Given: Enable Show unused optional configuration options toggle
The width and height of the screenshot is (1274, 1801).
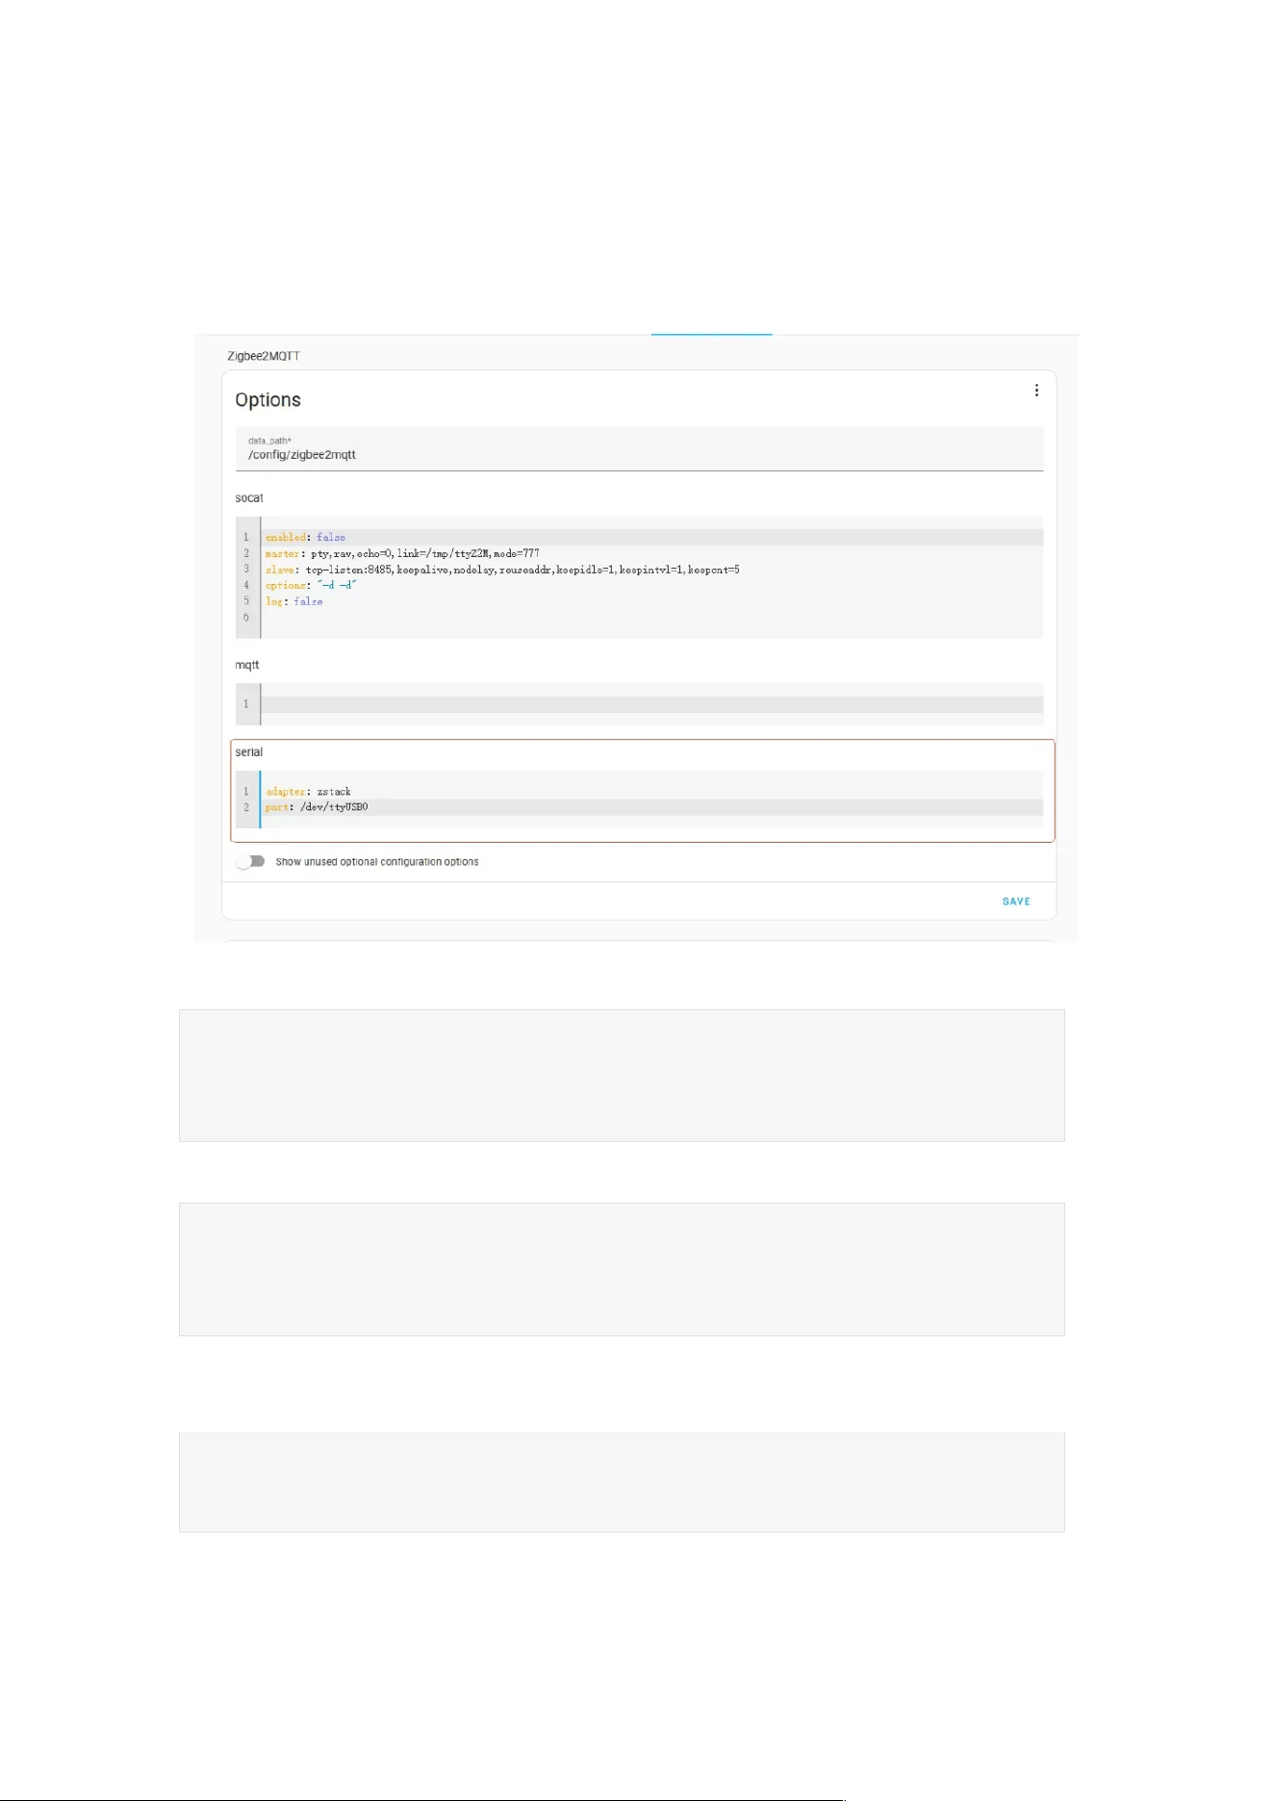Looking at the screenshot, I should 250,862.
